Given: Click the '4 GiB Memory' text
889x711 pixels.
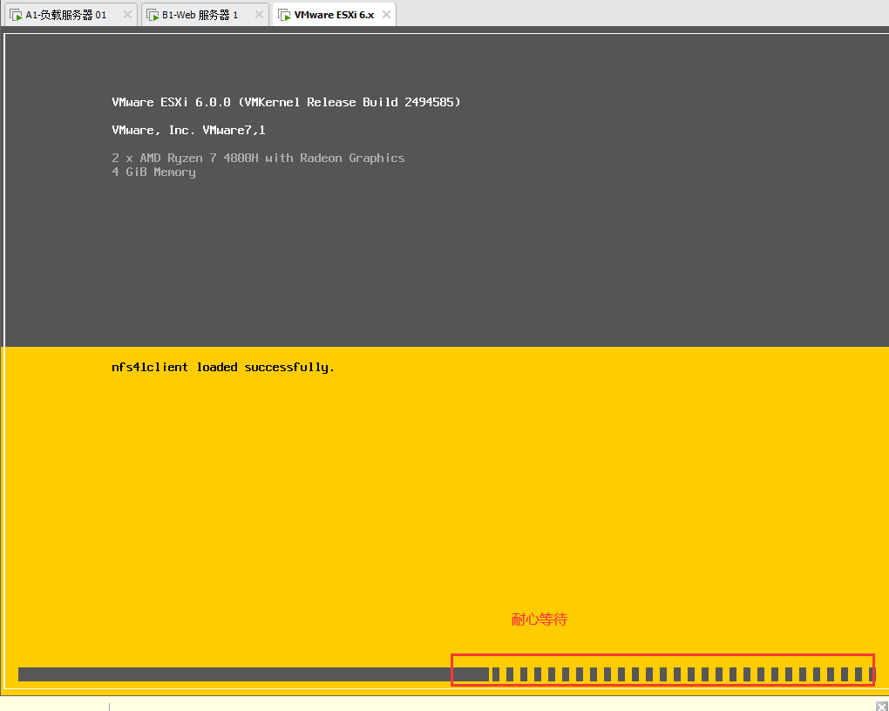Looking at the screenshot, I should click(153, 172).
